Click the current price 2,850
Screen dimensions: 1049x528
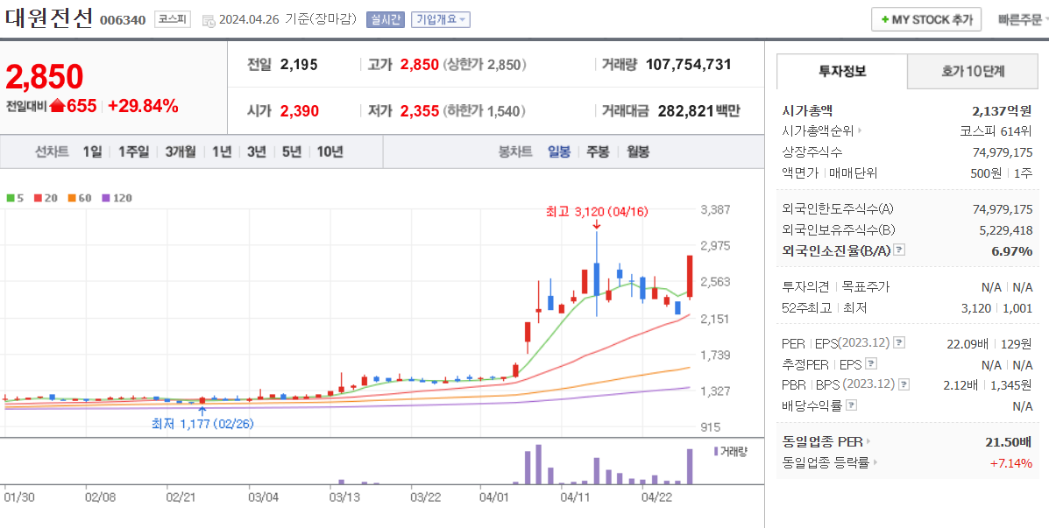pos(44,77)
